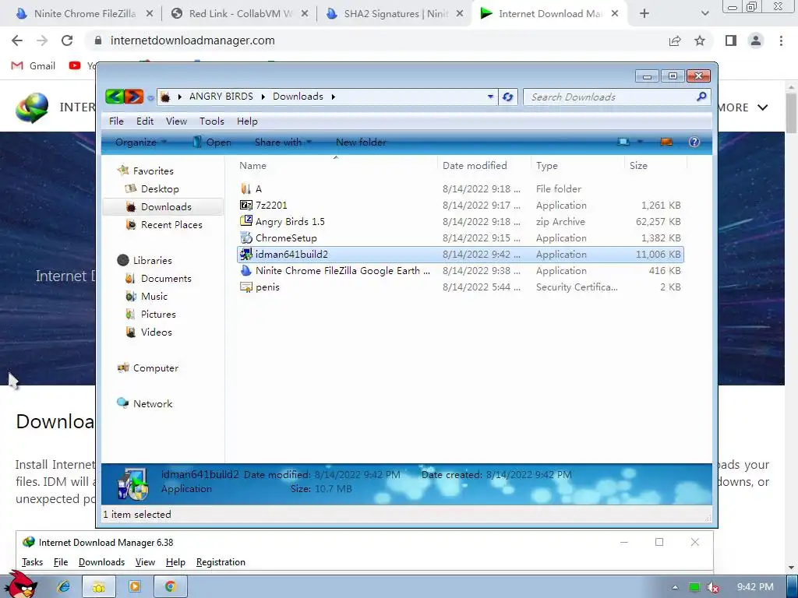The height and width of the screenshot is (598, 798).
Task: Expand breadcrumb arrow after ANGRY BIRDS
Action: coord(263,97)
